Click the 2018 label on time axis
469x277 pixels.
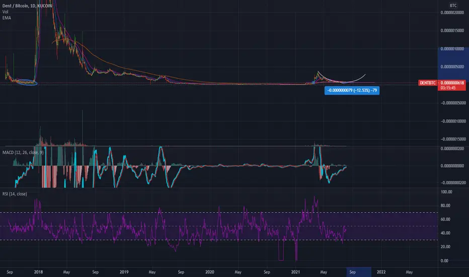point(38,272)
